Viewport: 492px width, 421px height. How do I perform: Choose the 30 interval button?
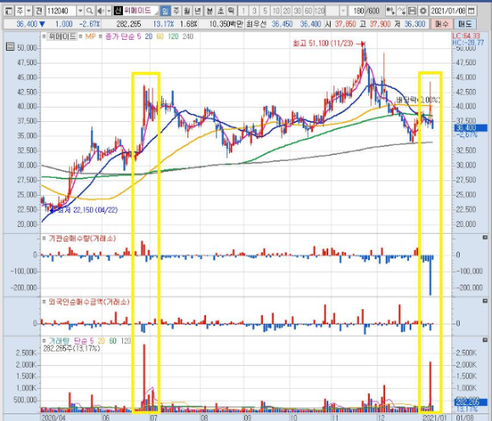pos(298,11)
